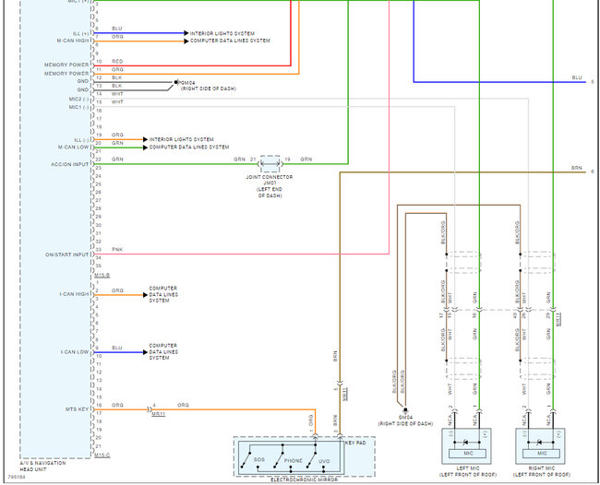
Task: Click the joint connector JM01 symbol
Action: [270, 164]
